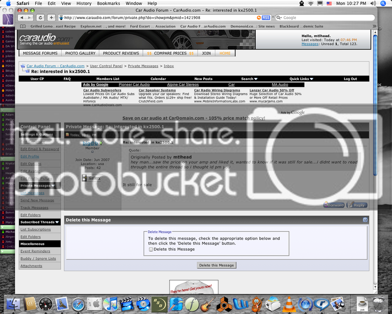Open the Grilled Lemon Recipe bookmark

click(53, 26)
